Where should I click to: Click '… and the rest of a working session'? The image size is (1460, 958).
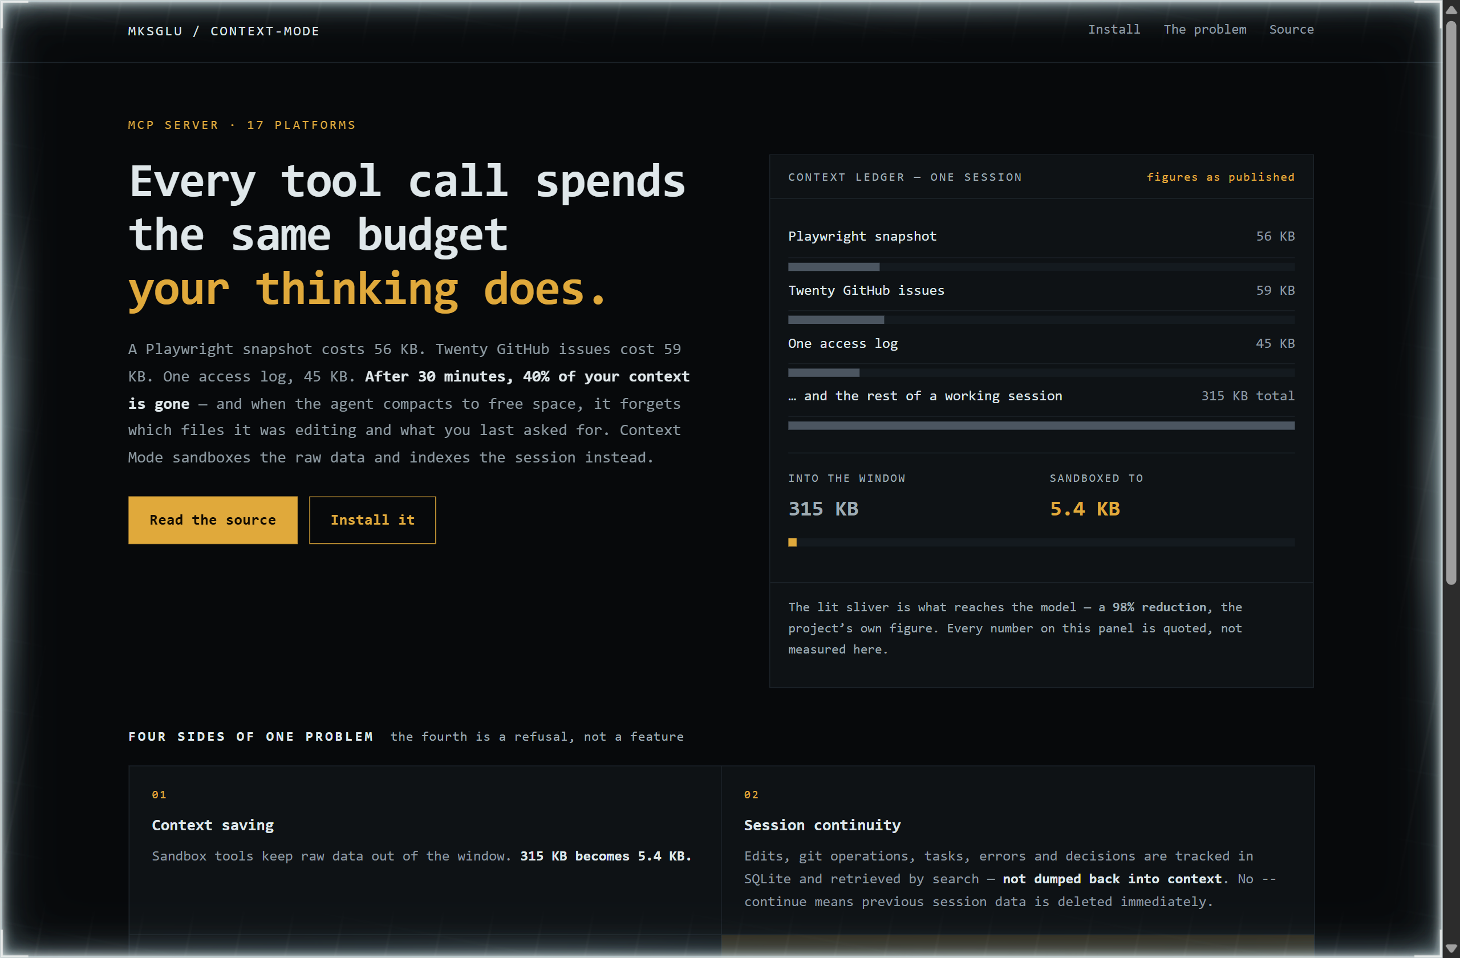pos(924,396)
